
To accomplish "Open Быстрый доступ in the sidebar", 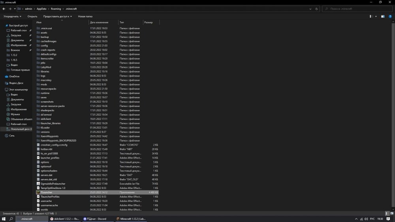I will click(x=19, y=25).
